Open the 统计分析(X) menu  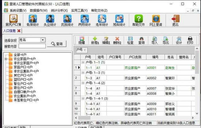[x=59, y=11]
